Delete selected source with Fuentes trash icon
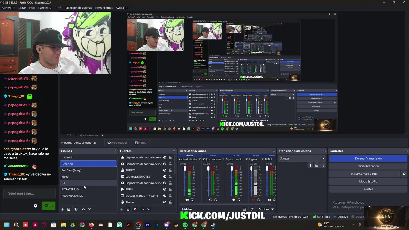Image resolution: width=409 pixels, height=230 pixels. (128, 209)
